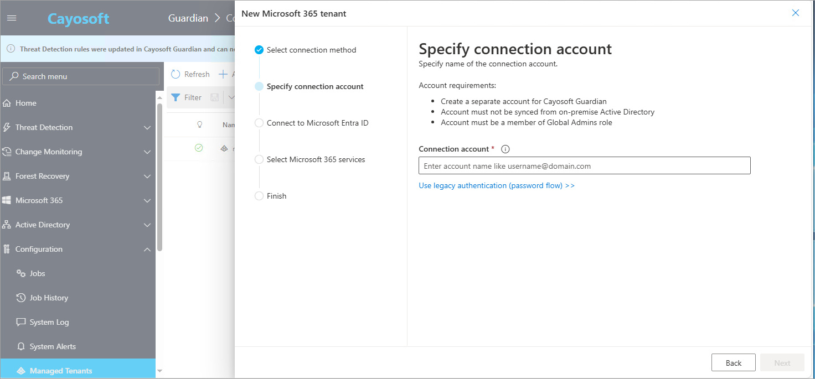This screenshot has height=379, width=815.
Task: Click the Guardian breadcrumb link
Action: pyautogui.click(x=188, y=18)
